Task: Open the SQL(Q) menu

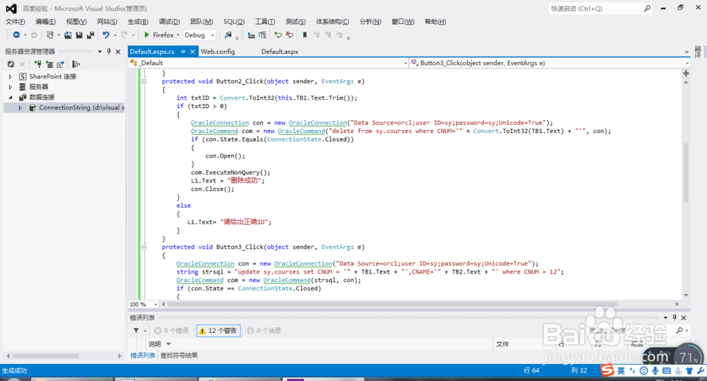Action: click(x=234, y=22)
